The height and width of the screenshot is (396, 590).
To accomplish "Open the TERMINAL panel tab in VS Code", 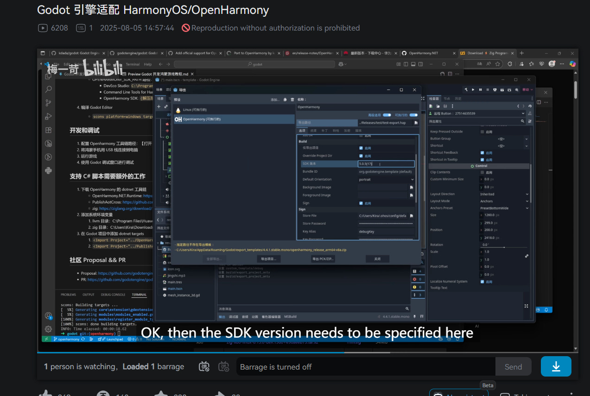I will (139, 295).
